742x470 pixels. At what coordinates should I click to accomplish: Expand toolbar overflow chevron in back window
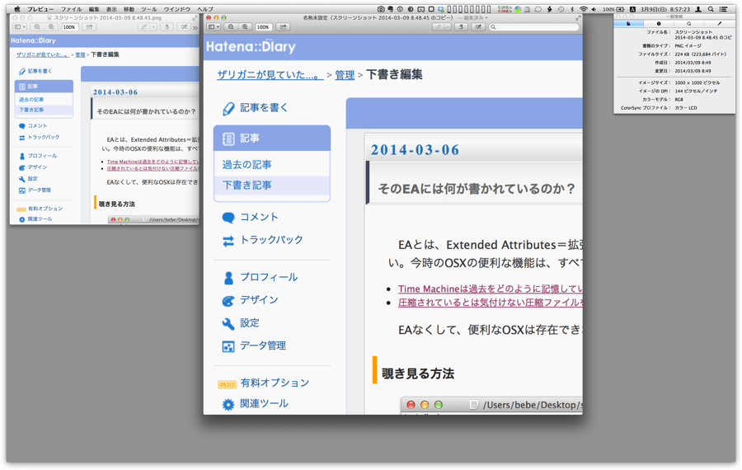(x=195, y=27)
